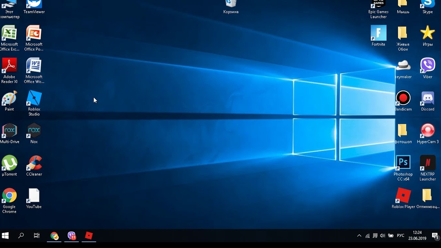The width and height of the screenshot is (441, 248).
Task: Click the Discord desktop shortcut
Action: coord(428,101)
